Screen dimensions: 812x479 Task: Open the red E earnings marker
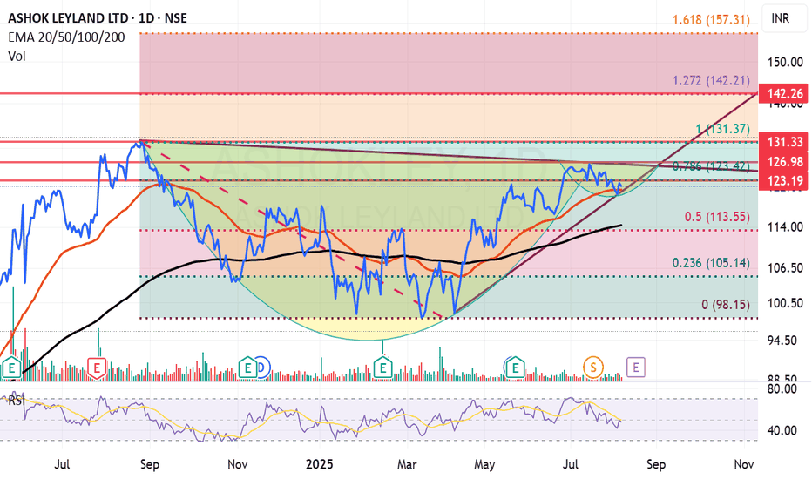(97, 368)
